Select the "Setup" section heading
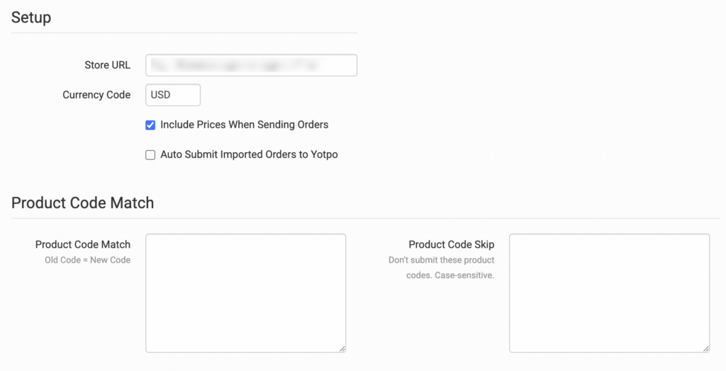 [x=31, y=18]
